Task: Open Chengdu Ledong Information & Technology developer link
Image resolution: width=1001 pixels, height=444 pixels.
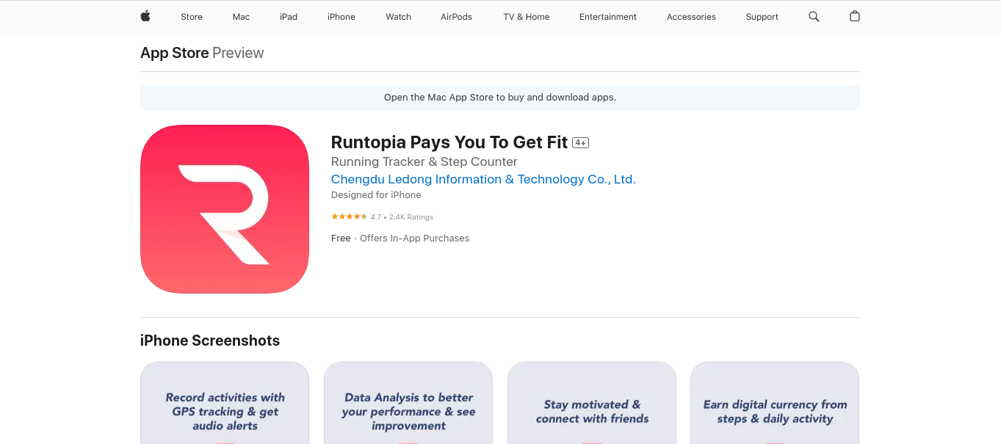Action: pyautogui.click(x=483, y=179)
